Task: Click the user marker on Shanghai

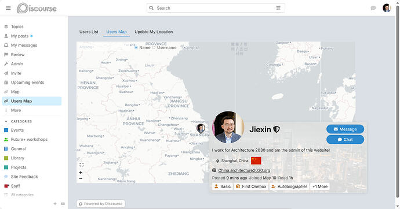Action: (x=201, y=128)
